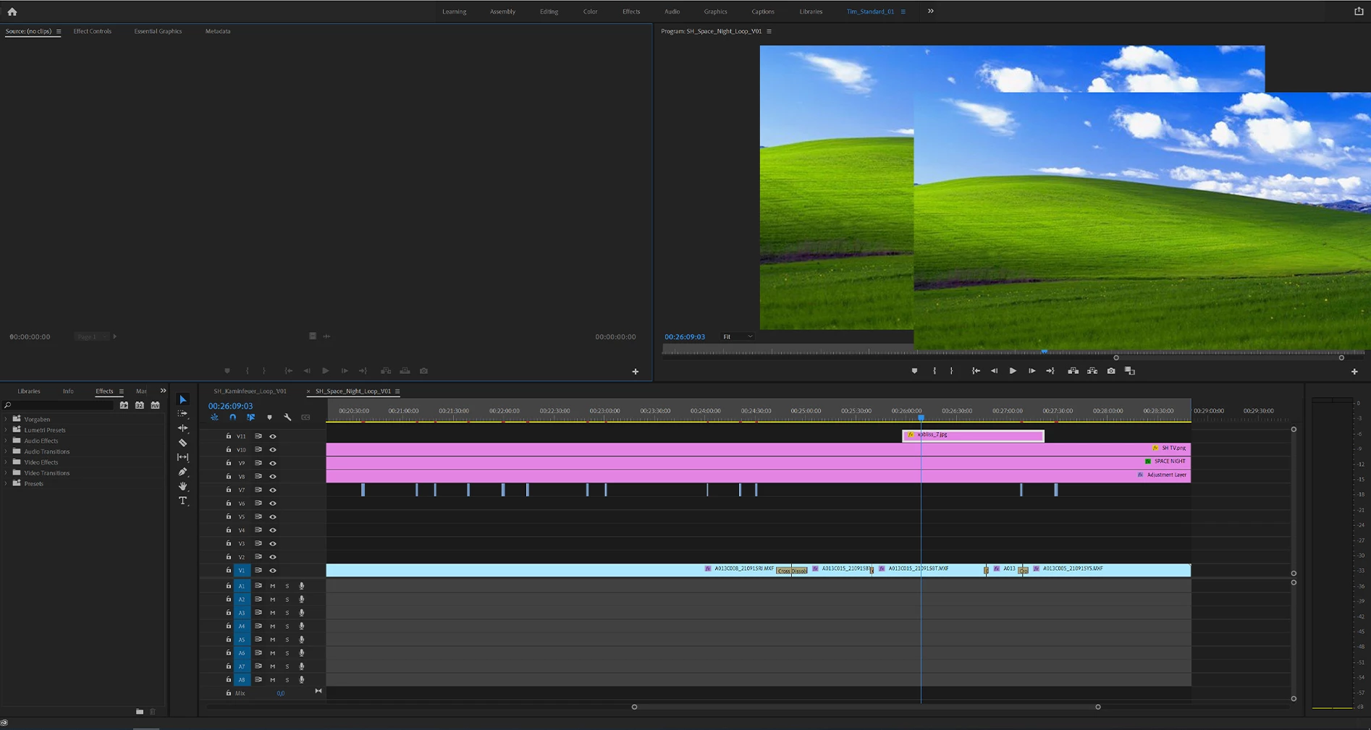Viewport: 1371px width, 730px height.
Task: Toggle Comparison View in Program monitor
Action: point(1130,371)
